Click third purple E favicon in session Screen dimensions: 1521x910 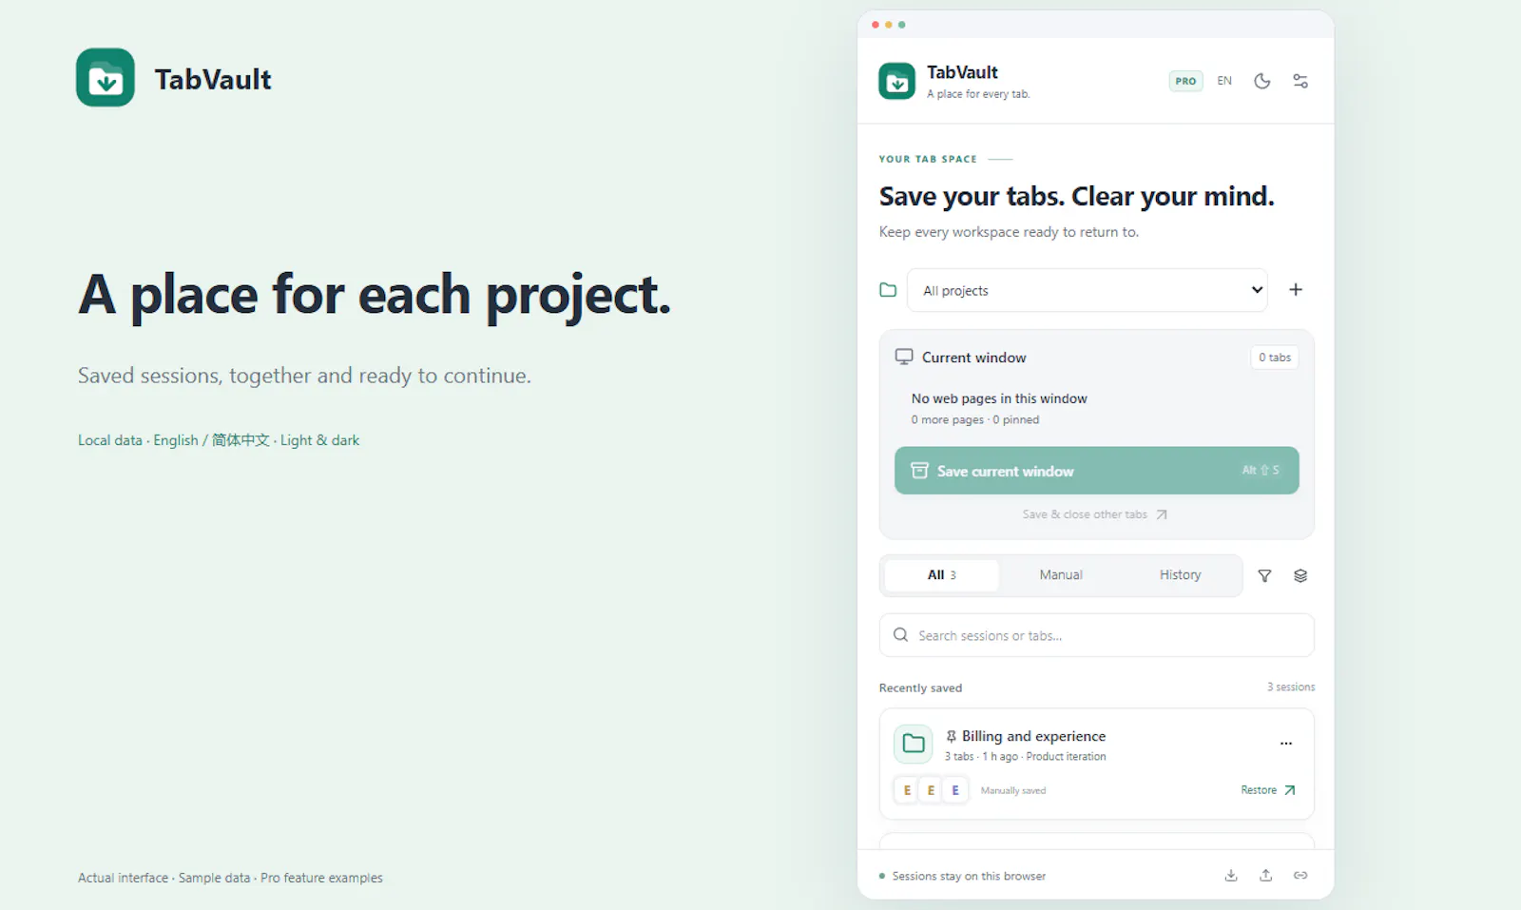pyautogui.click(x=955, y=790)
